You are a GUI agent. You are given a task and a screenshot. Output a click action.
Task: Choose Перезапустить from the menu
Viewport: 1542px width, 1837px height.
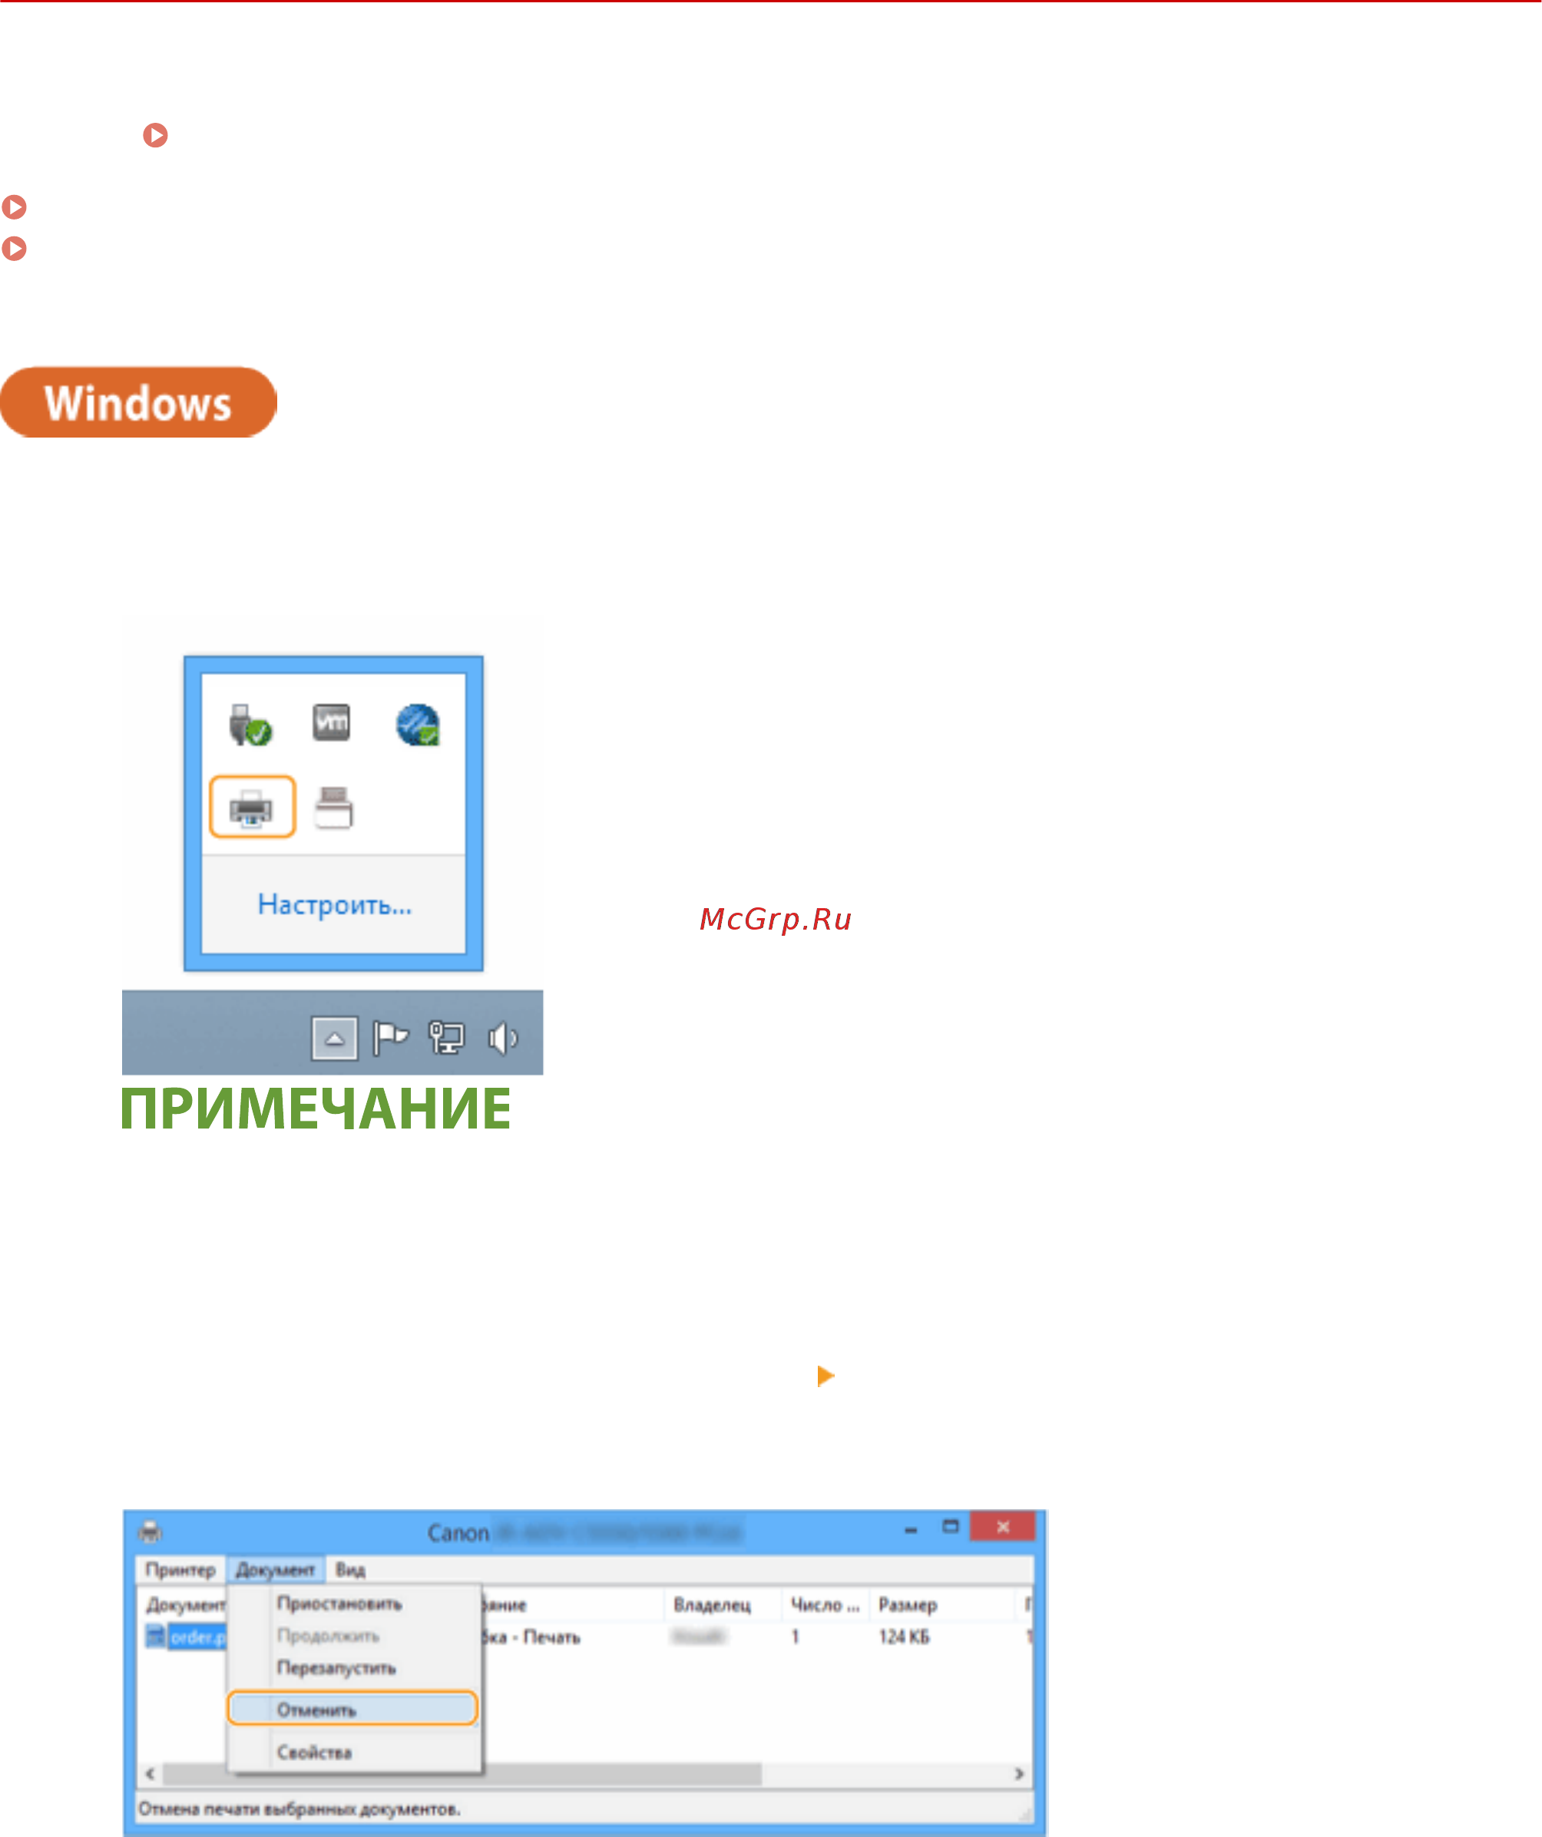click(x=336, y=1668)
